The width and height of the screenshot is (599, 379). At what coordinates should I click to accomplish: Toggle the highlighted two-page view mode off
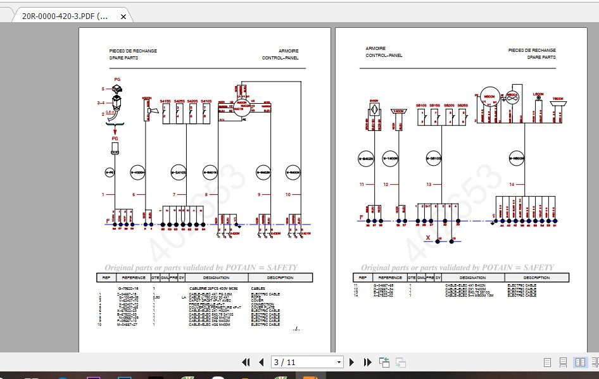point(581,362)
